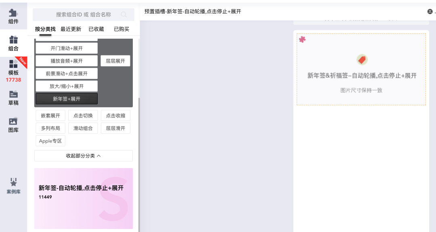436x232 pixels.
Task: Choose the 点击收缩 category
Action: [115, 115]
